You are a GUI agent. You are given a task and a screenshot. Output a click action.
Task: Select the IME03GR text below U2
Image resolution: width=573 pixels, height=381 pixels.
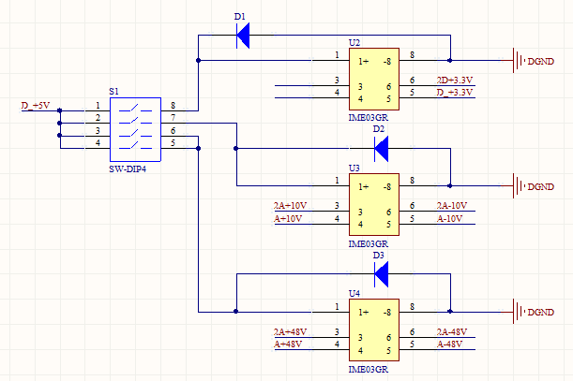point(369,118)
